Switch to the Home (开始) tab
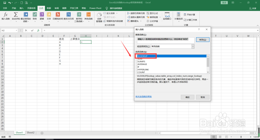This screenshot has width=260, height=140. point(14,8)
